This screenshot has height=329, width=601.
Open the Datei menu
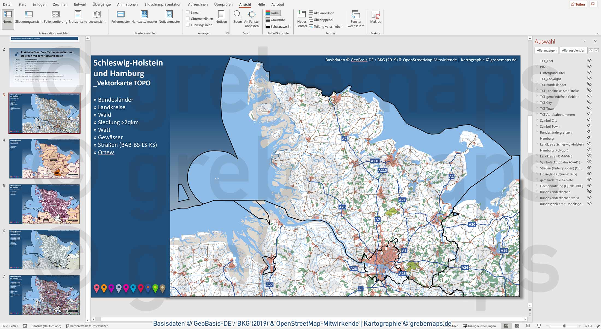coord(7,4)
